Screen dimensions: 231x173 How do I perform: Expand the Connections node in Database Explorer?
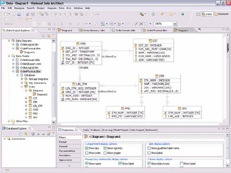tap(5, 138)
